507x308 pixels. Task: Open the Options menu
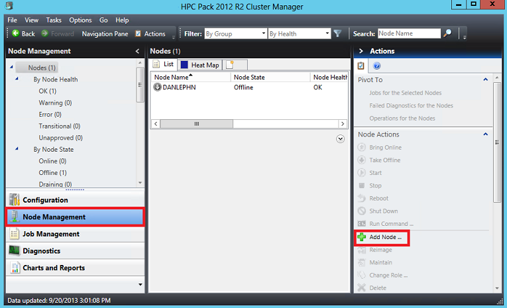coord(80,20)
